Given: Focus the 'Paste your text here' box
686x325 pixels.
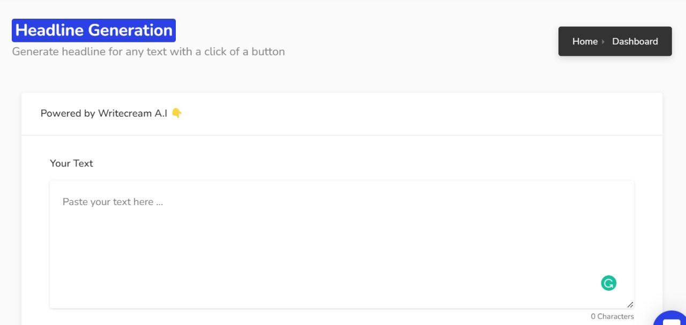Looking at the screenshot, I should click(x=342, y=244).
